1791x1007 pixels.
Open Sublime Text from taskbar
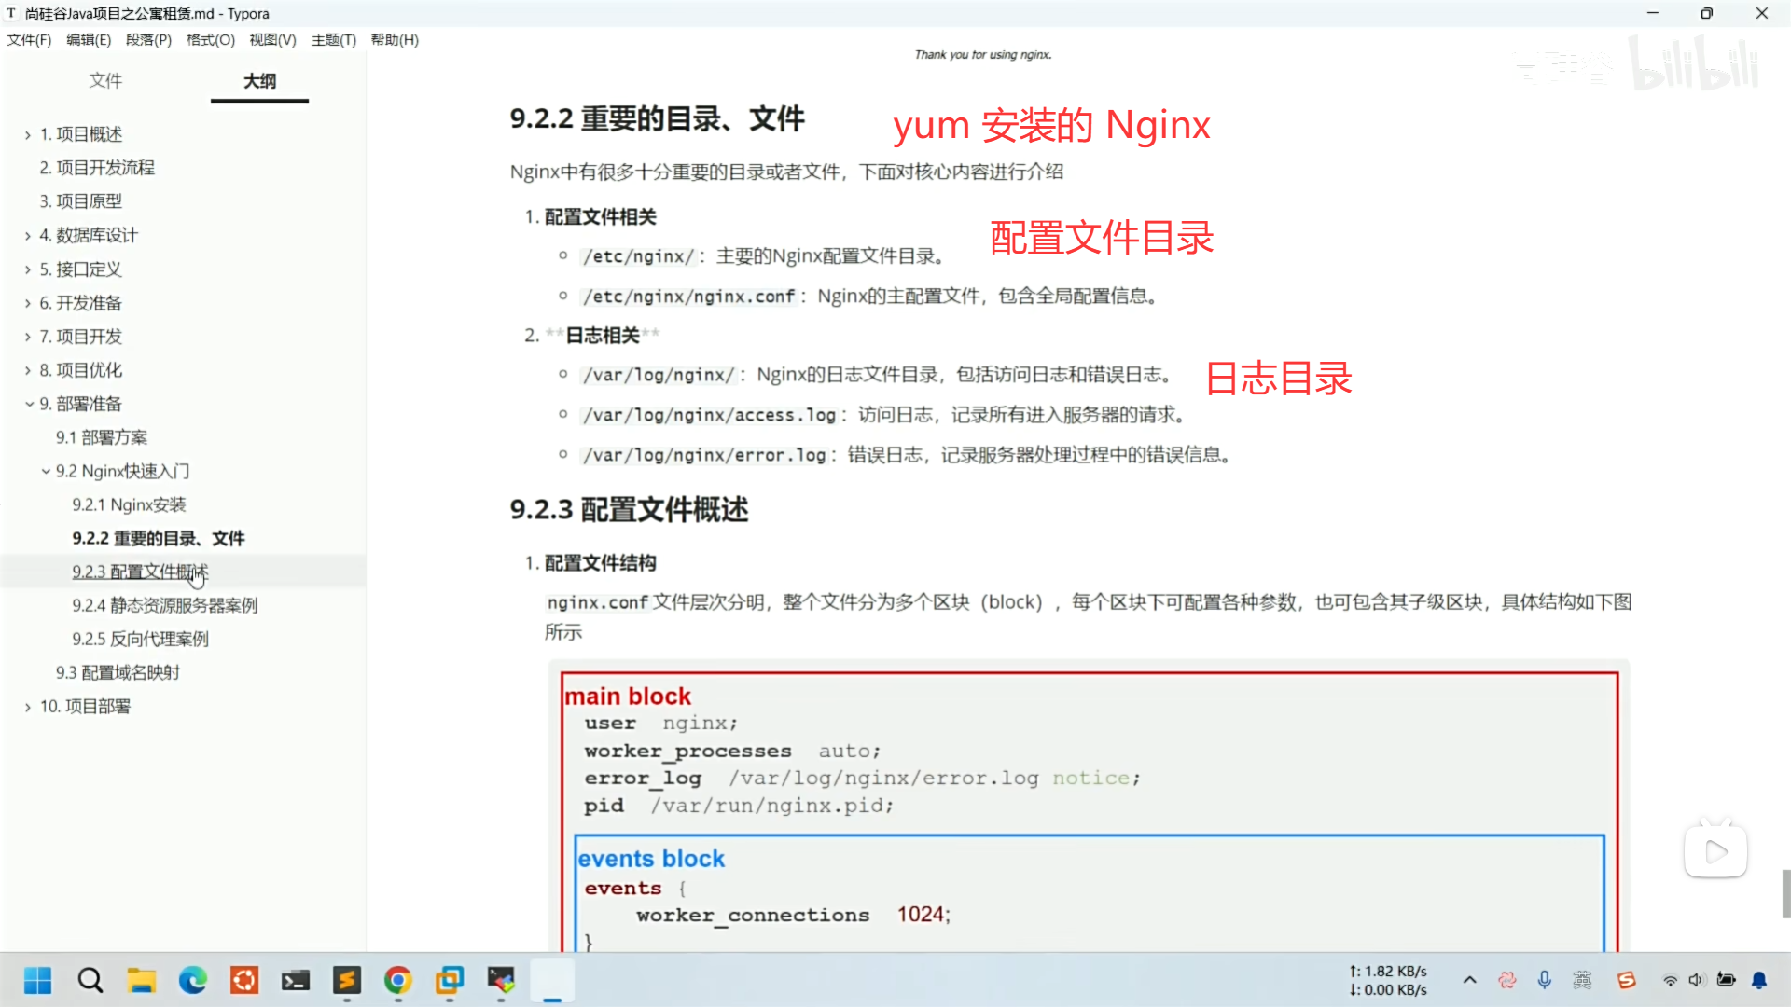(347, 980)
